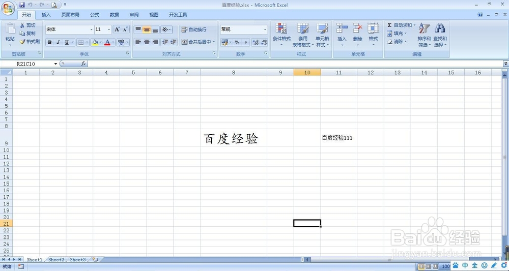This screenshot has height=271, width=509.
Task: Increase decimal places
Action: [x=256, y=42]
